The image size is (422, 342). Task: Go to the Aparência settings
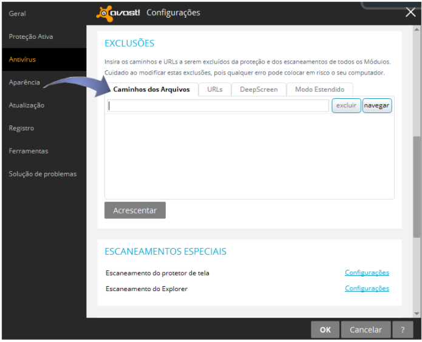pos(24,82)
